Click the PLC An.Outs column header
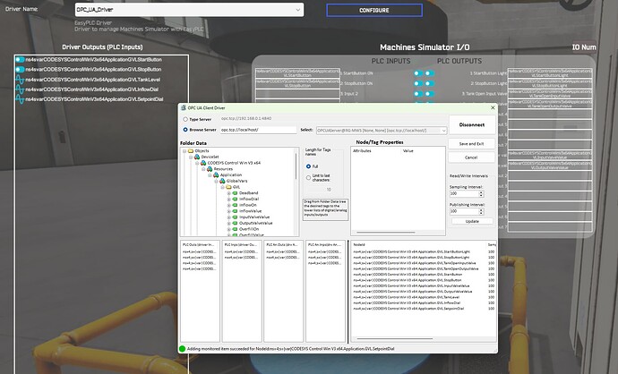The image size is (618, 374). point(283,244)
